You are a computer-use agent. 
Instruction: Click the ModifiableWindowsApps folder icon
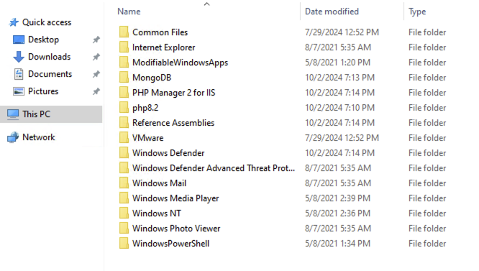tap(124, 63)
